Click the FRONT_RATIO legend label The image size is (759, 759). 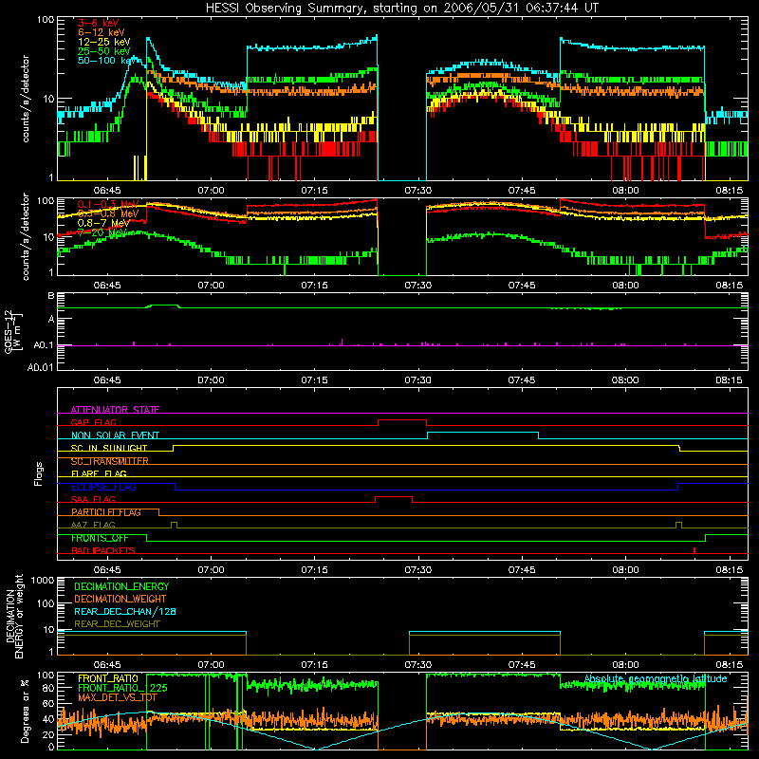(x=108, y=678)
